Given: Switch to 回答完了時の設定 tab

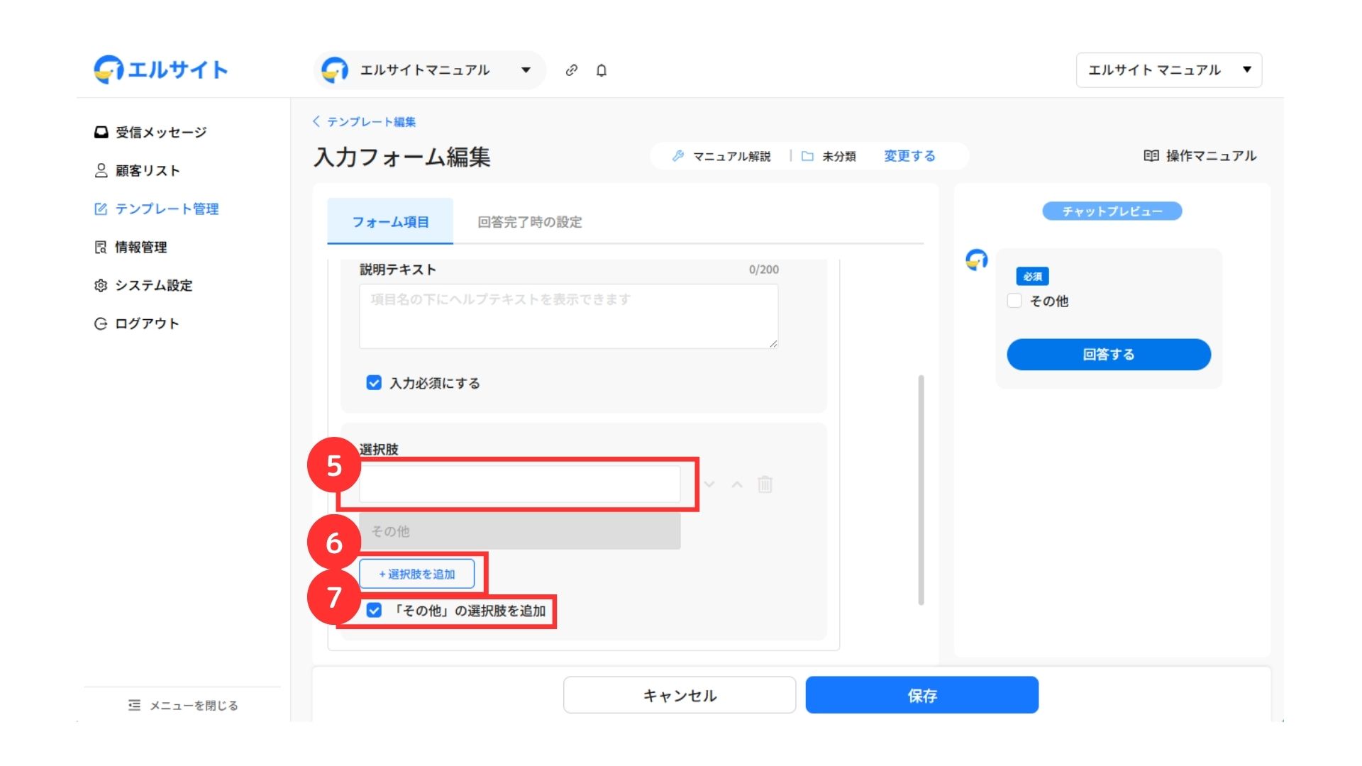Looking at the screenshot, I should [529, 222].
